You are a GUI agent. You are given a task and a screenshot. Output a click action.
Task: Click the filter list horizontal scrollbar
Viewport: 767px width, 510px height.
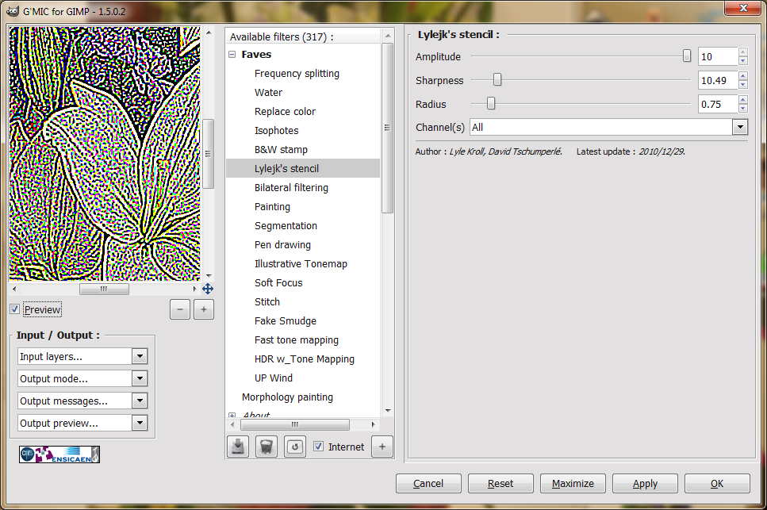pyautogui.click(x=295, y=424)
